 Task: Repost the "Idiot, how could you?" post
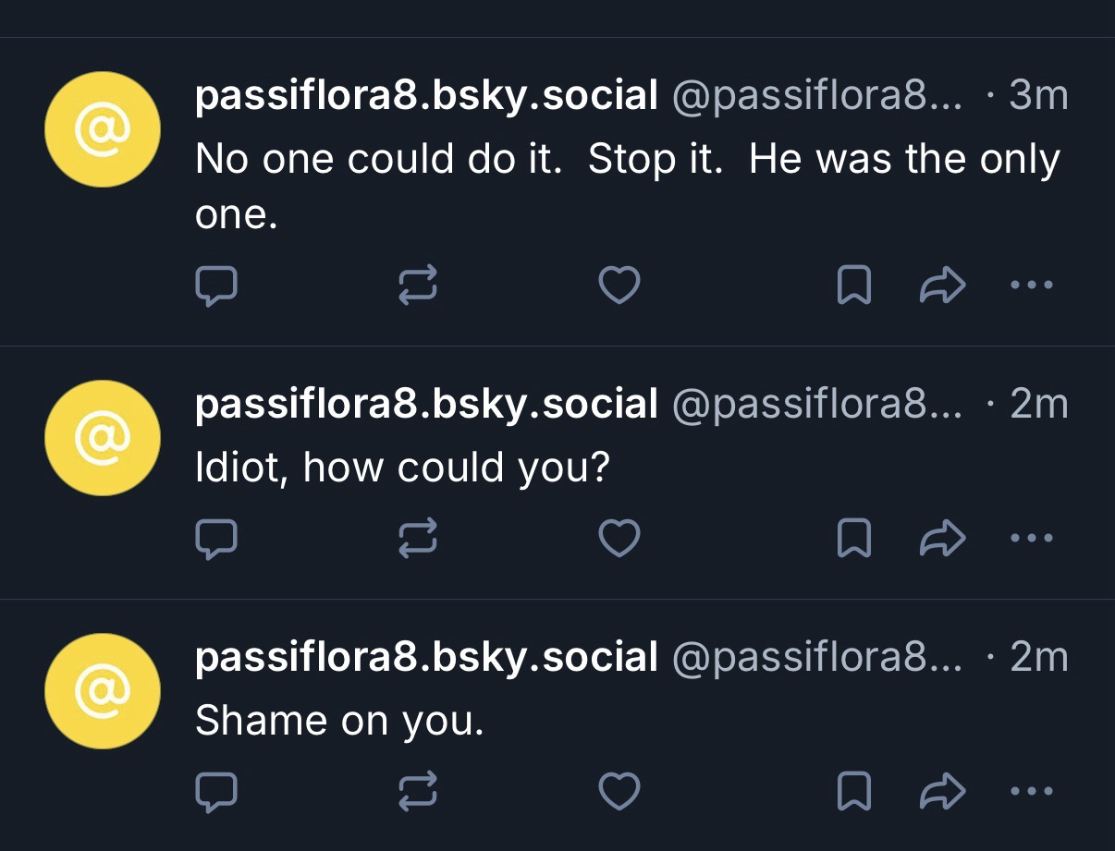(x=418, y=539)
